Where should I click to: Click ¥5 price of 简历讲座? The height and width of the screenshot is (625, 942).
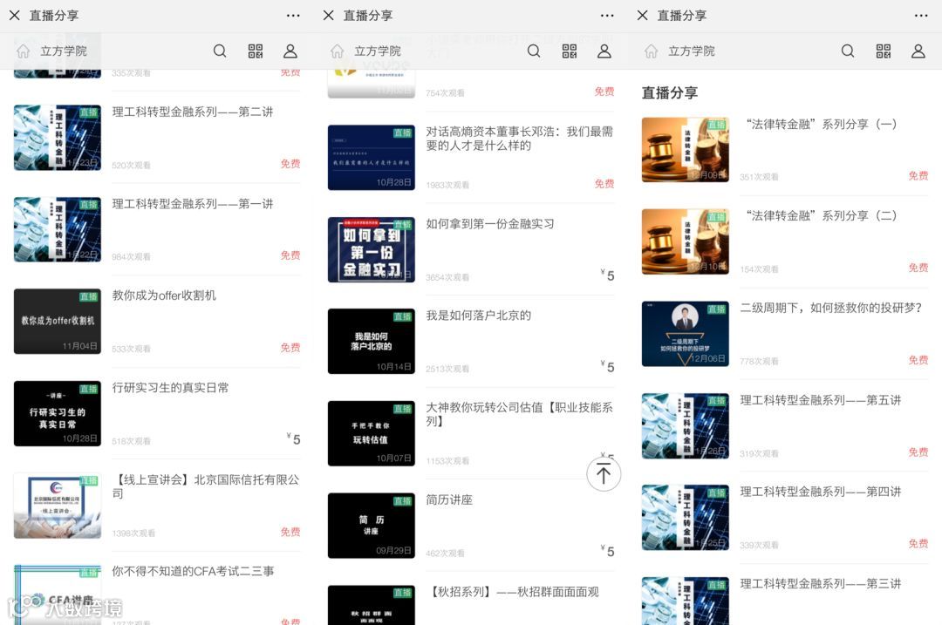tap(607, 550)
